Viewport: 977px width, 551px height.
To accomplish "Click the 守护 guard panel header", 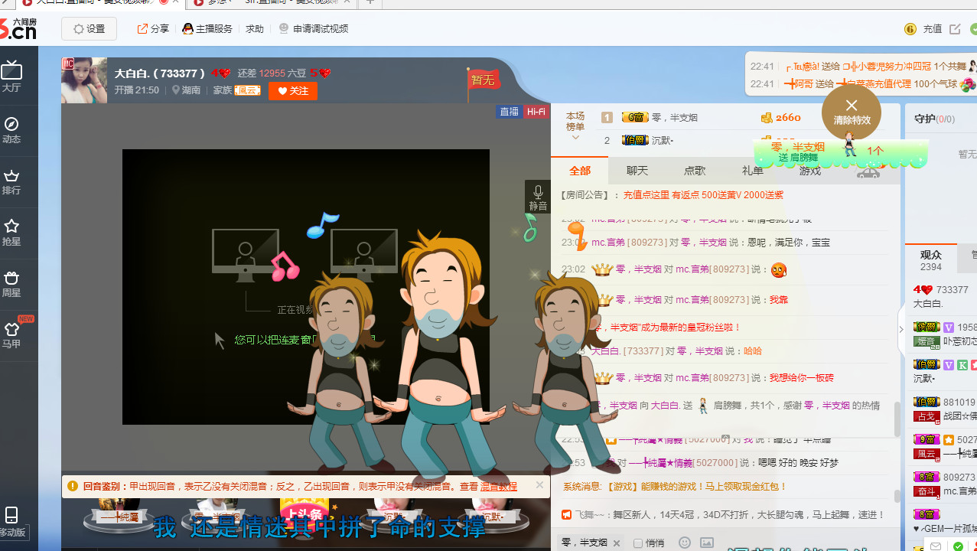I will [934, 119].
